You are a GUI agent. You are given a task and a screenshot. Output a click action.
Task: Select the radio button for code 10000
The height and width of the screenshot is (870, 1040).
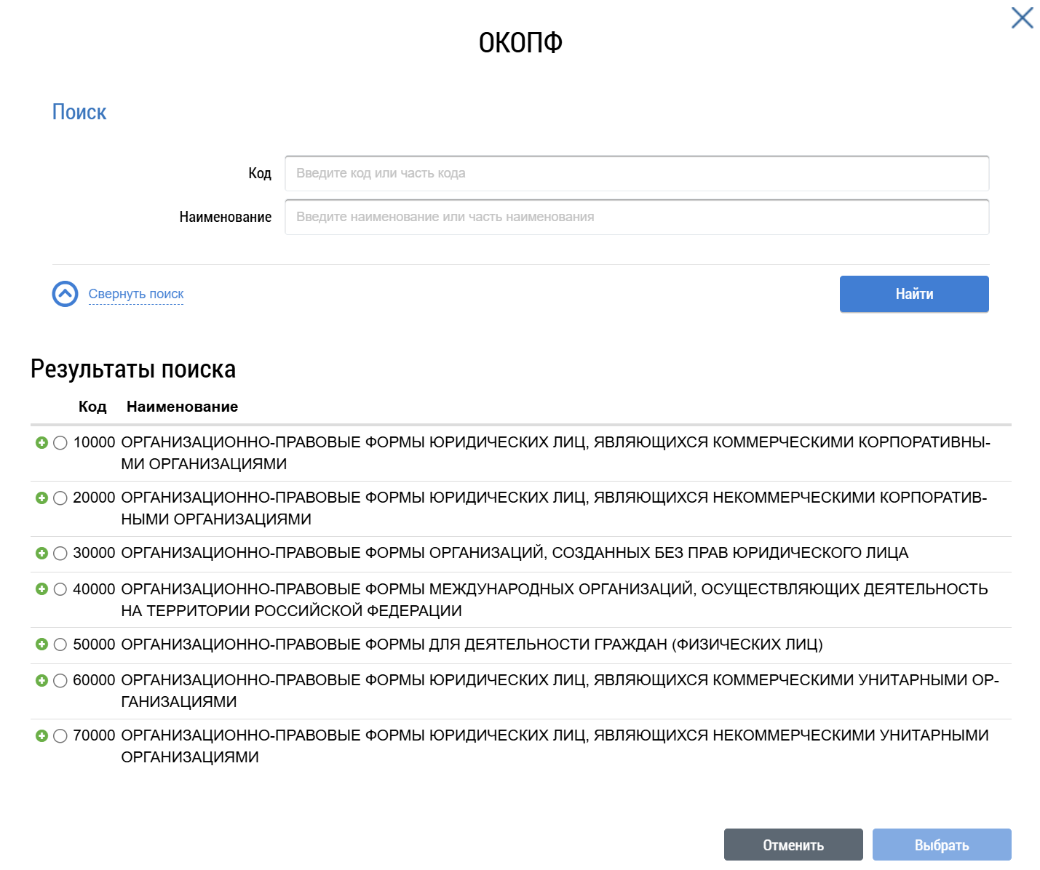click(60, 442)
